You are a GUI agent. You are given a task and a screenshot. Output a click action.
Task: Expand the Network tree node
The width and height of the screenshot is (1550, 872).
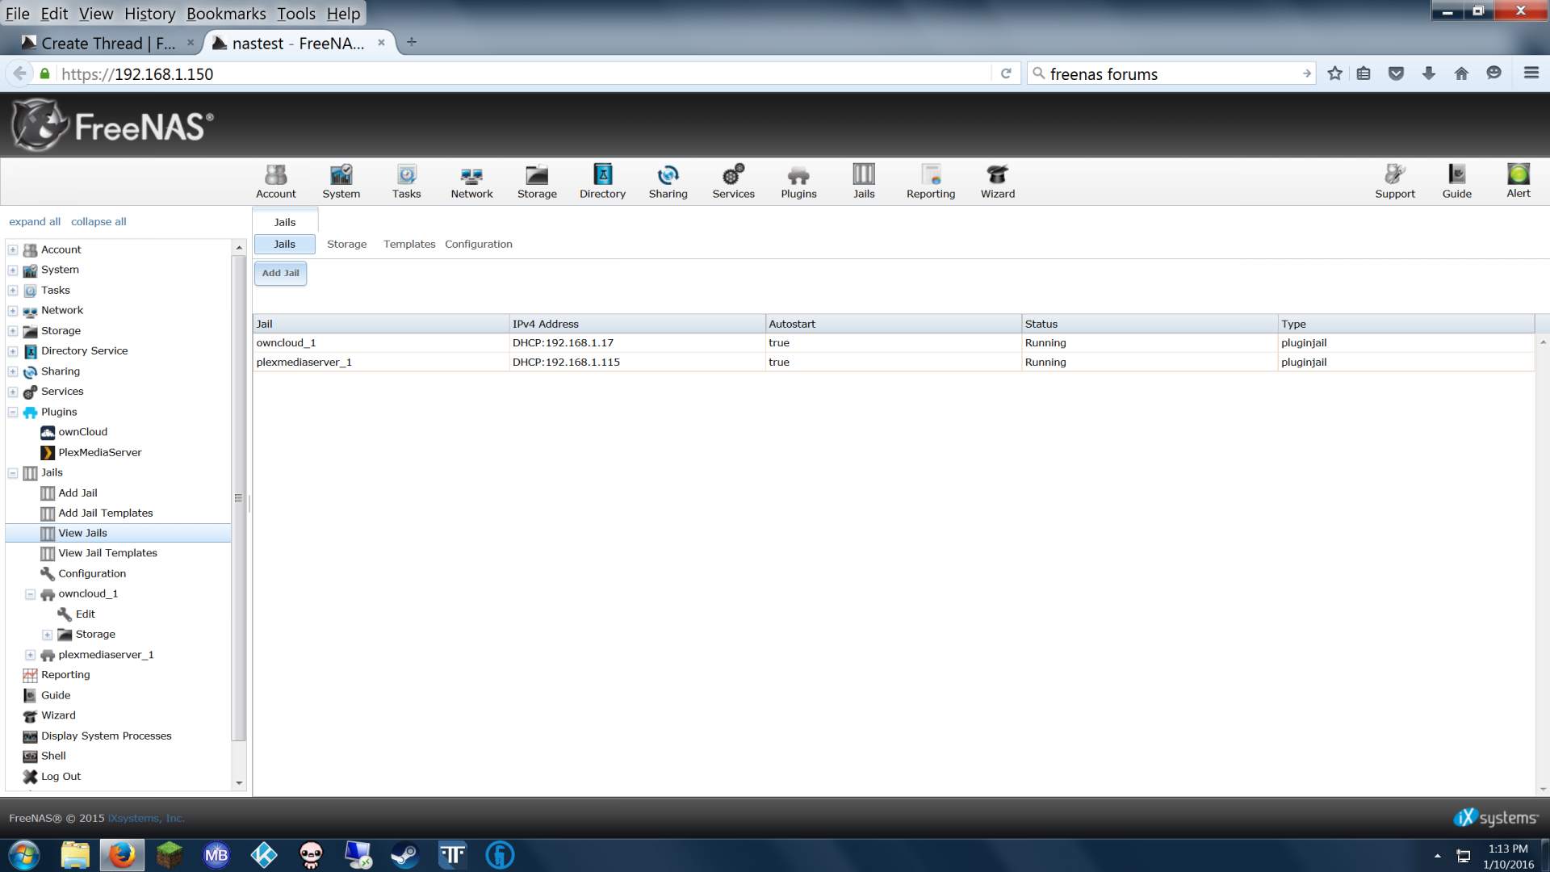pyautogui.click(x=13, y=310)
